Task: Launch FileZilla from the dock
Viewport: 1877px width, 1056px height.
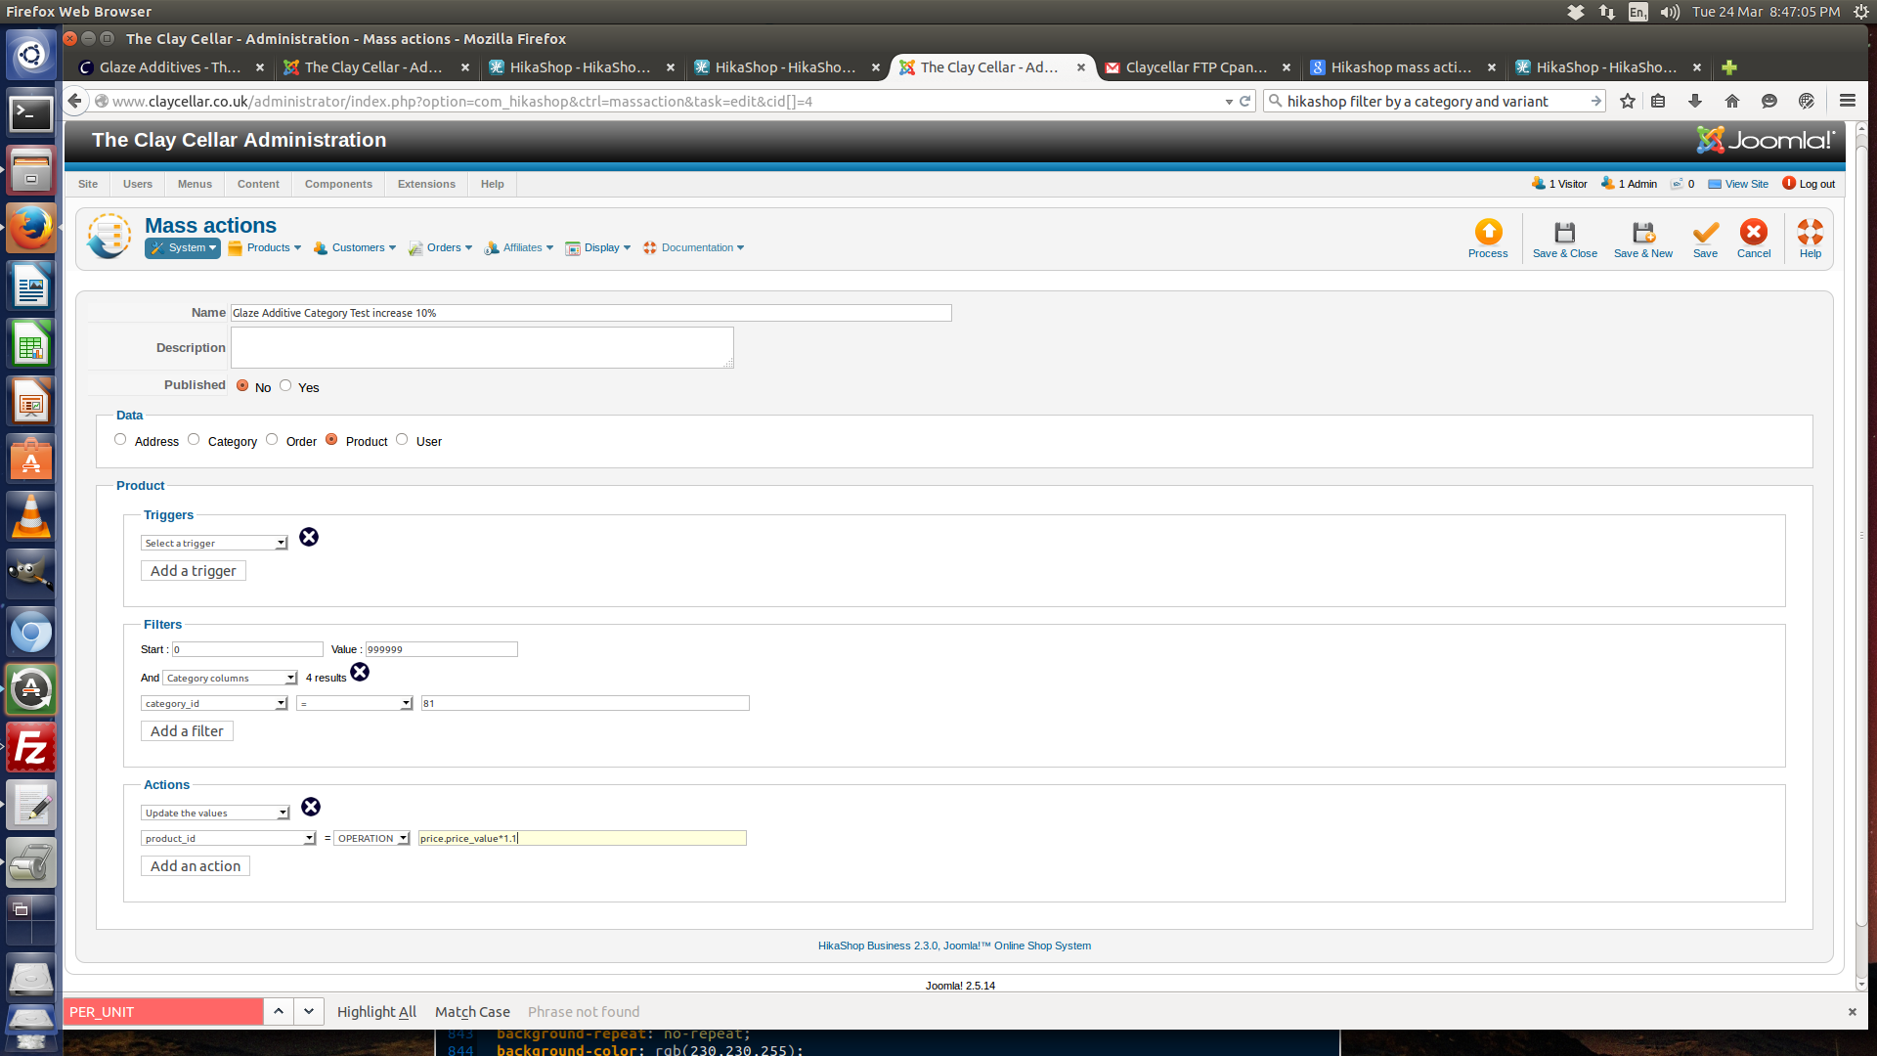Action: click(30, 748)
